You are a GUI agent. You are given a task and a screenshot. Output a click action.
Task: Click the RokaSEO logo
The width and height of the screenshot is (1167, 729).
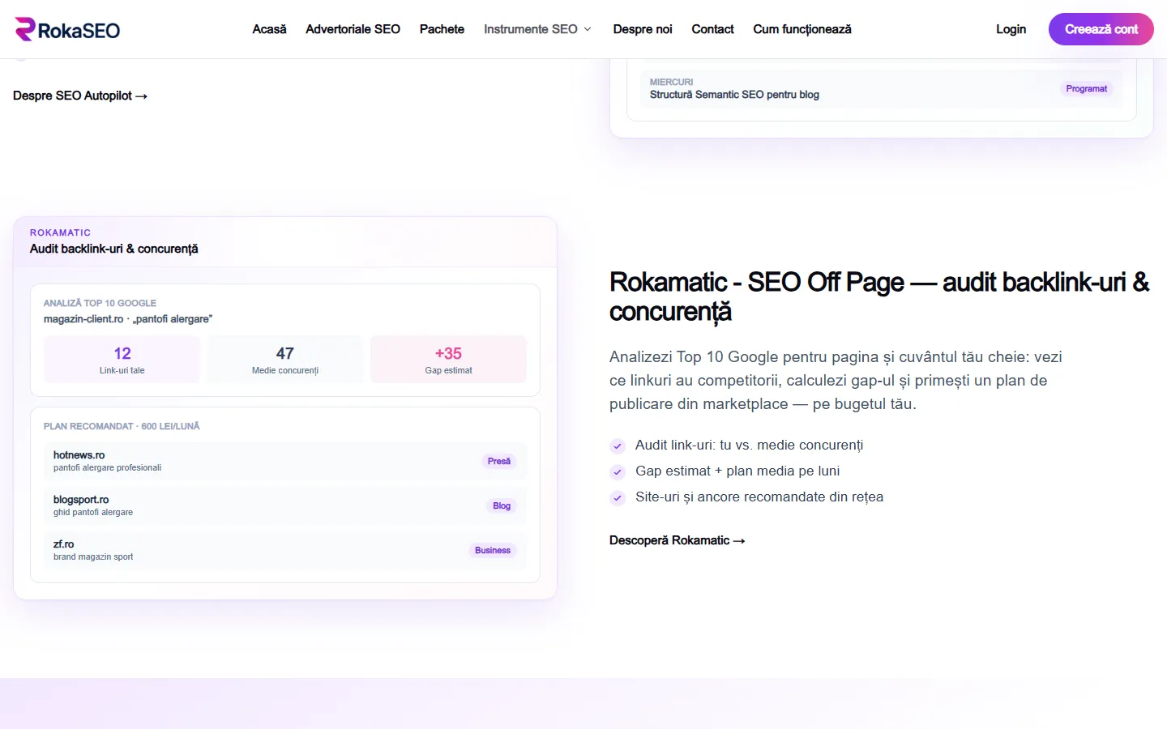67,30
